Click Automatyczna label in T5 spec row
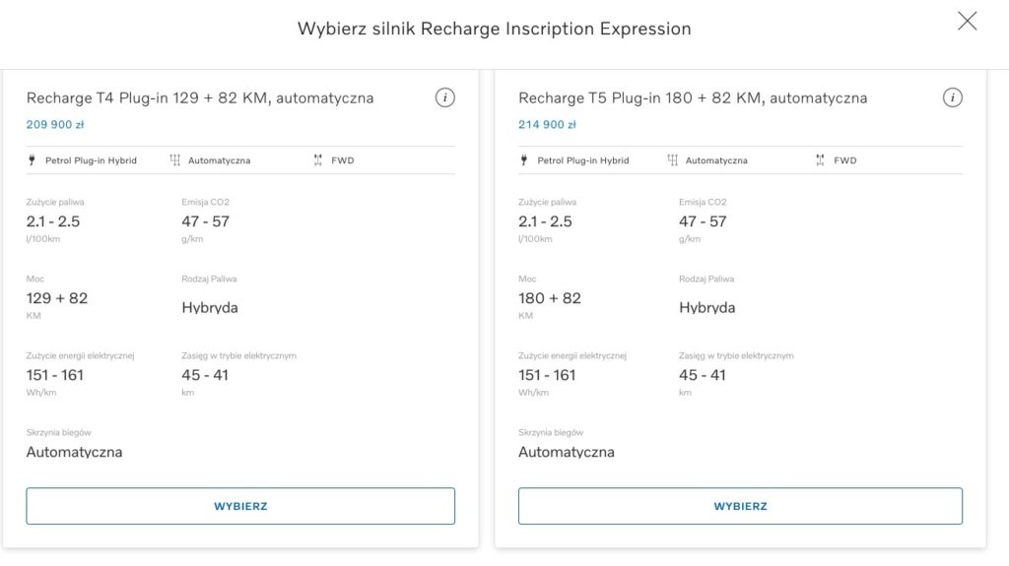The image size is (1009, 566). pyautogui.click(x=716, y=160)
